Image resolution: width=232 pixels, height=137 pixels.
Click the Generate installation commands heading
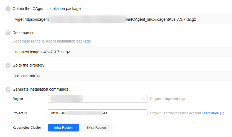pos(40,89)
